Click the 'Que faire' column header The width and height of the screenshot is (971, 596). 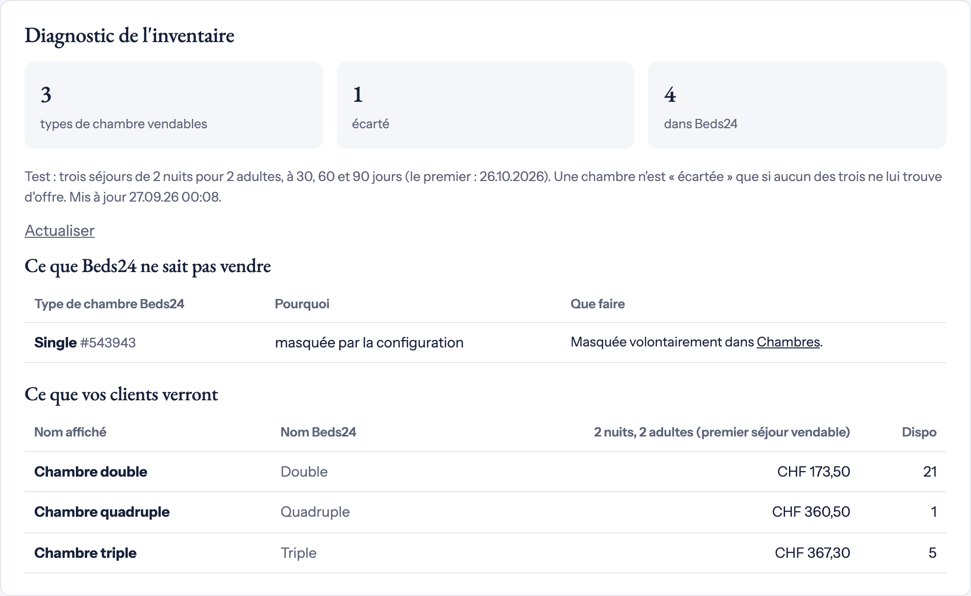click(598, 304)
